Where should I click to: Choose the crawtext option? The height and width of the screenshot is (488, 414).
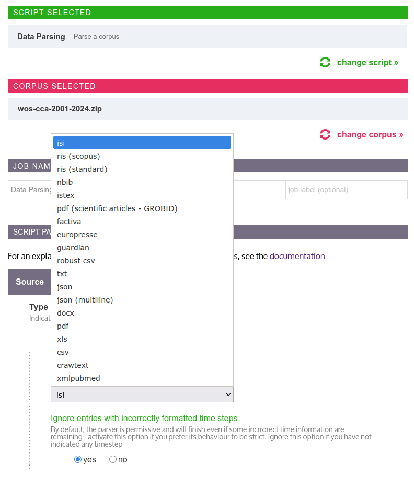point(73,365)
